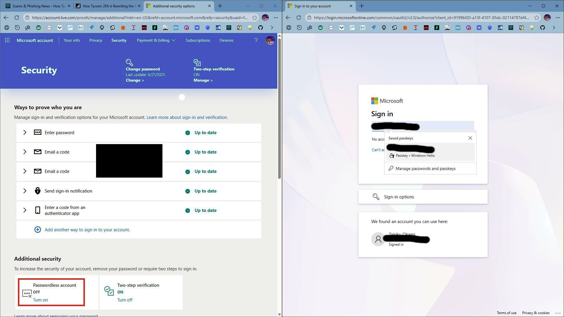
Task: Click the left window vertical scrollbar
Action: coord(279,108)
